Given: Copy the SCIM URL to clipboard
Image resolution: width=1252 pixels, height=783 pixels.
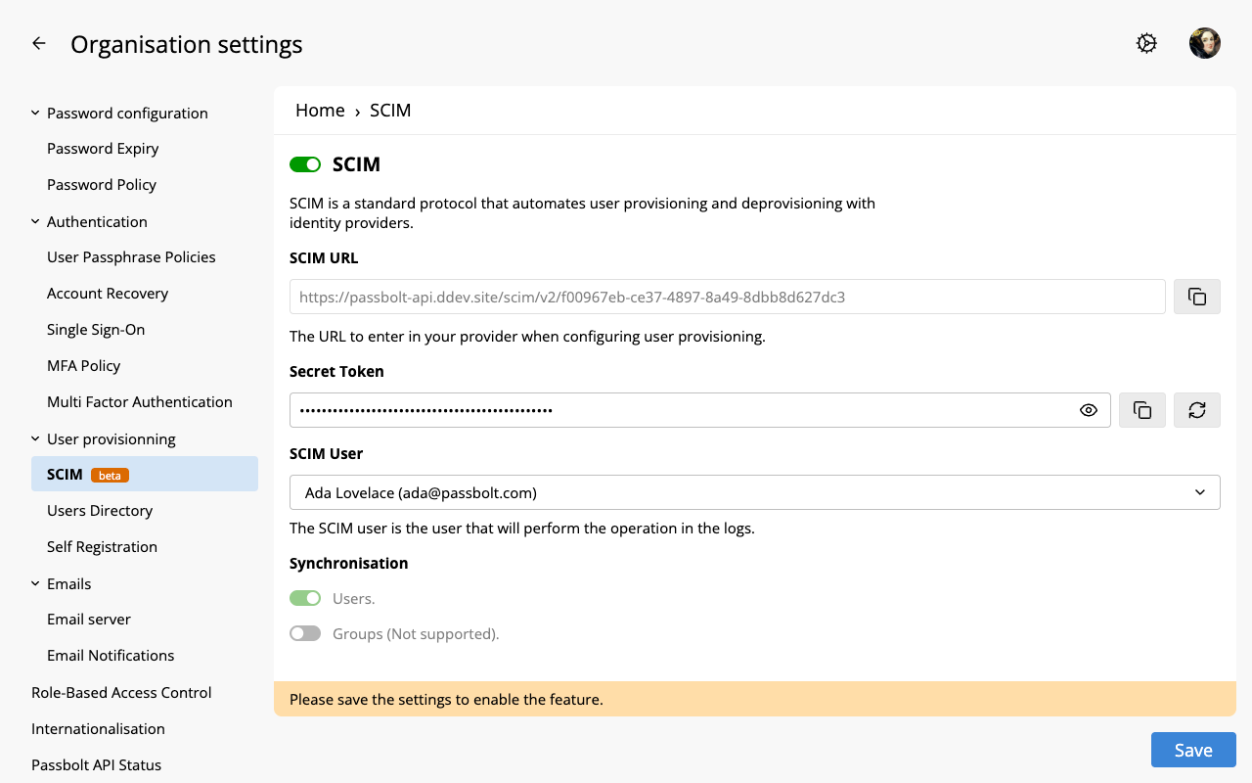Looking at the screenshot, I should tap(1196, 297).
